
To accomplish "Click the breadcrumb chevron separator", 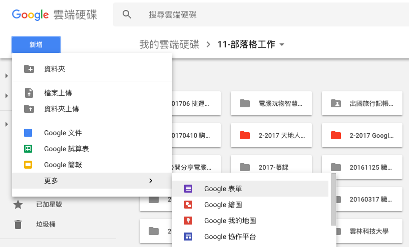I will point(208,45).
